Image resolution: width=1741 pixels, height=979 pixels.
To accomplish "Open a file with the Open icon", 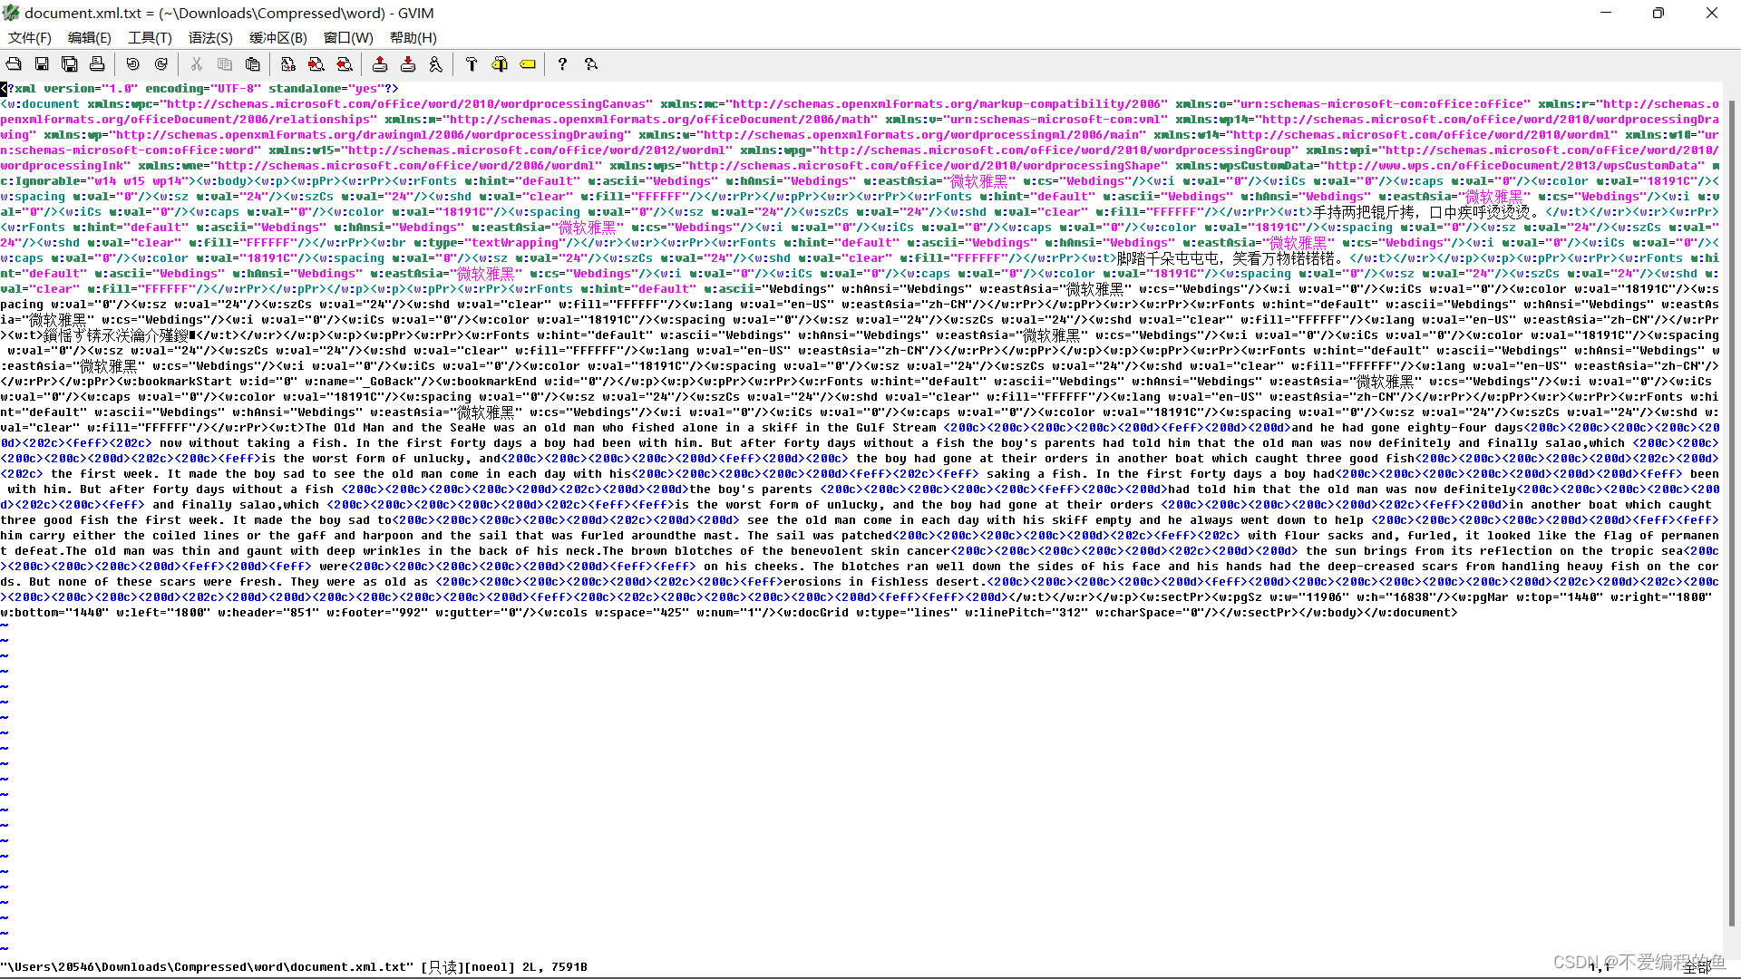I will [14, 63].
